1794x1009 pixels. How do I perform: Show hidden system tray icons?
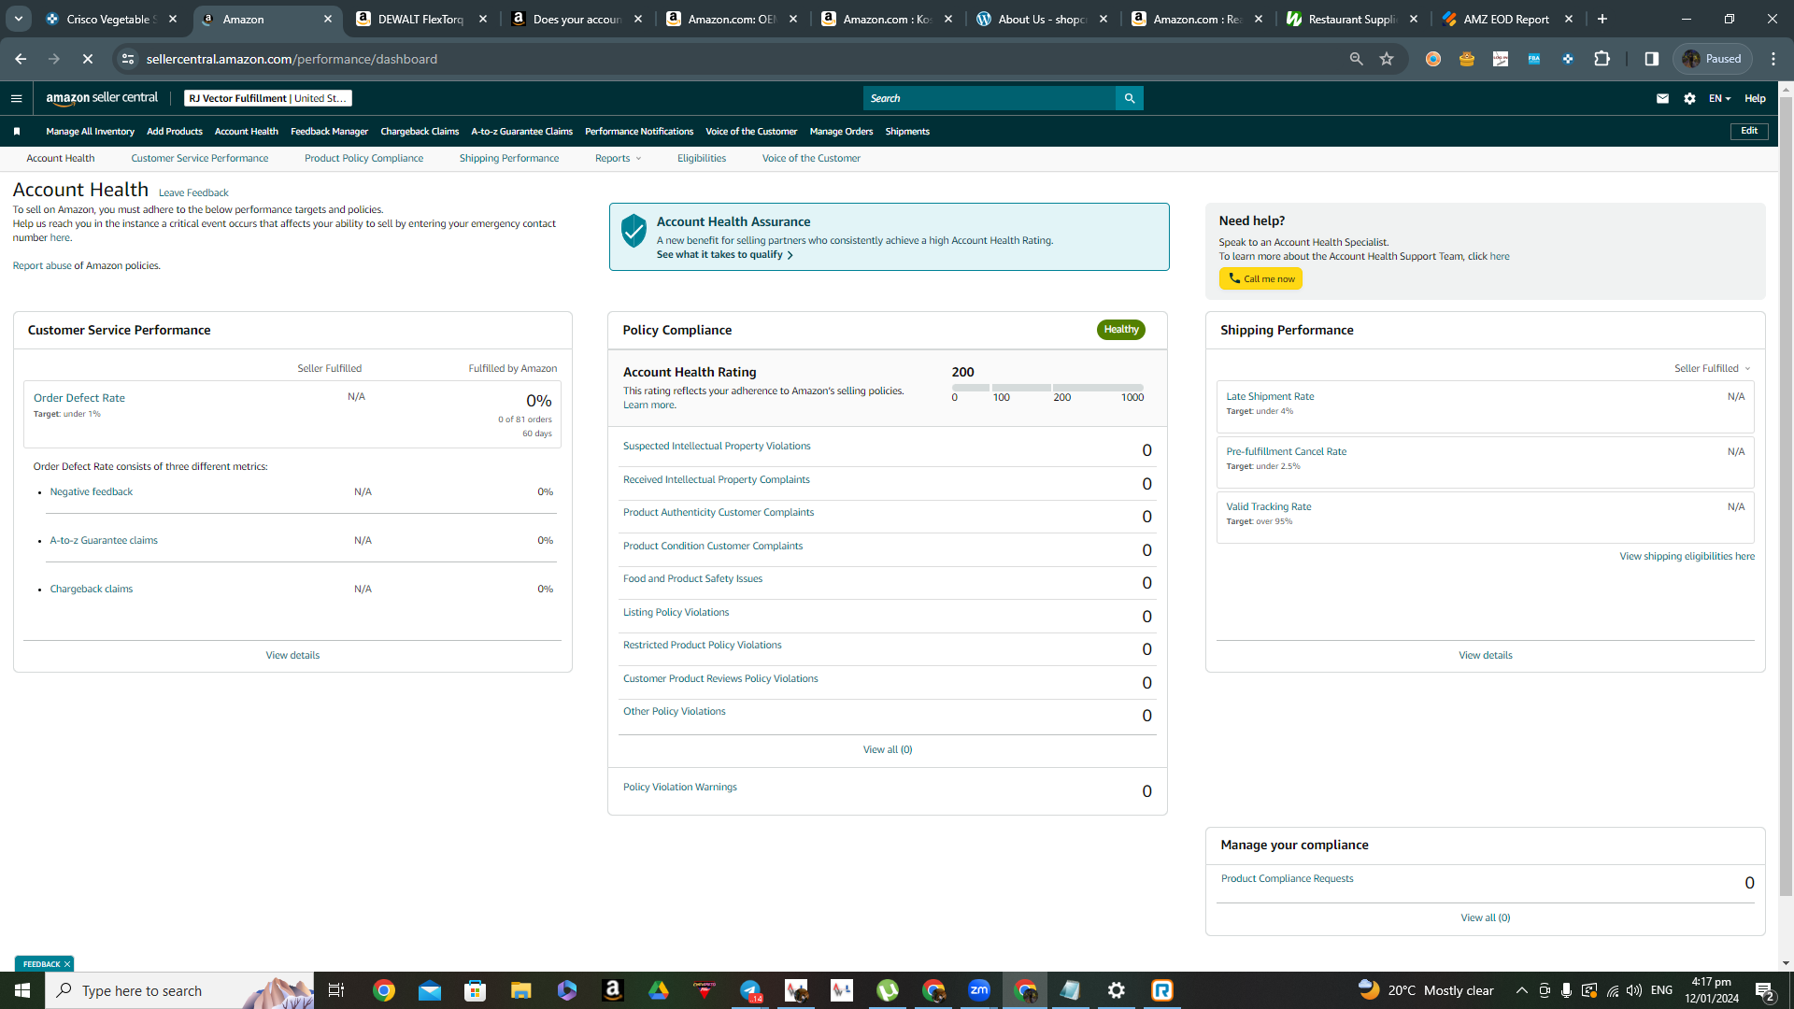point(1522,990)
